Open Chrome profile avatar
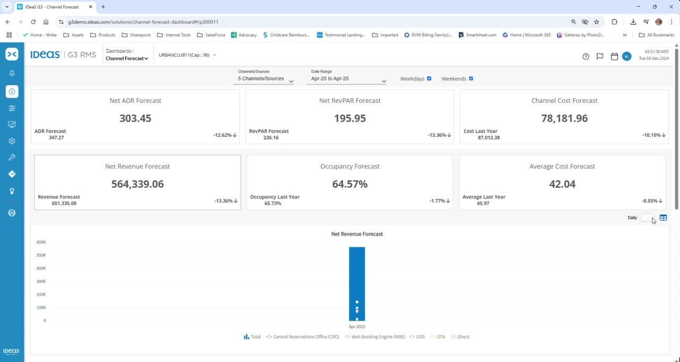Screen dimensions: 680x362 tap(659, 22)
